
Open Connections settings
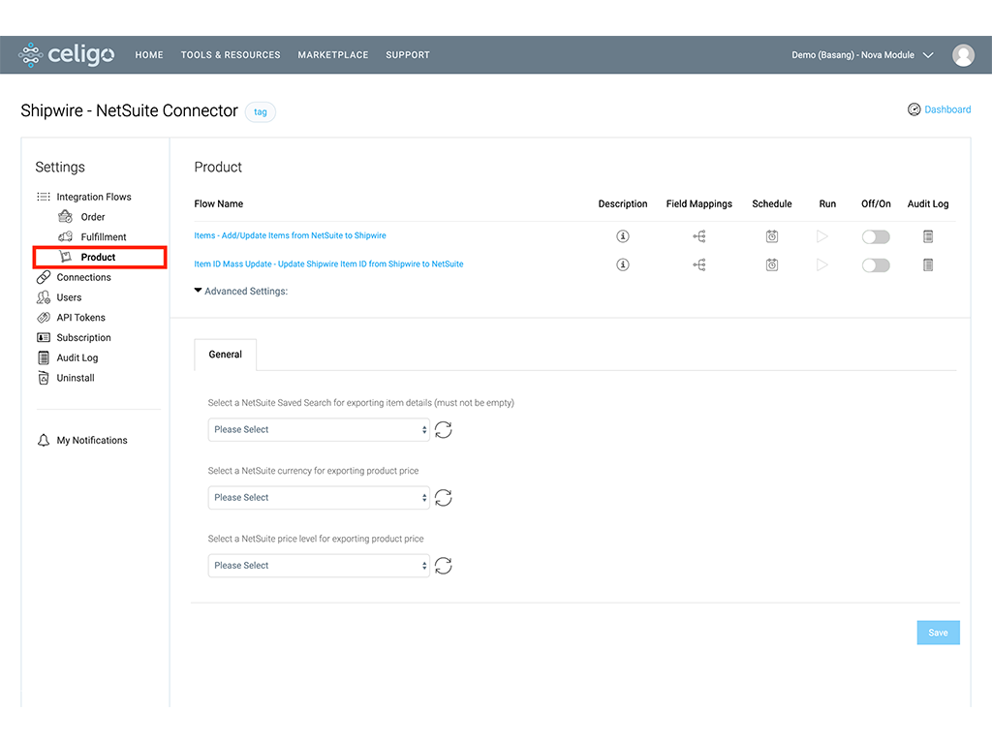83,277
